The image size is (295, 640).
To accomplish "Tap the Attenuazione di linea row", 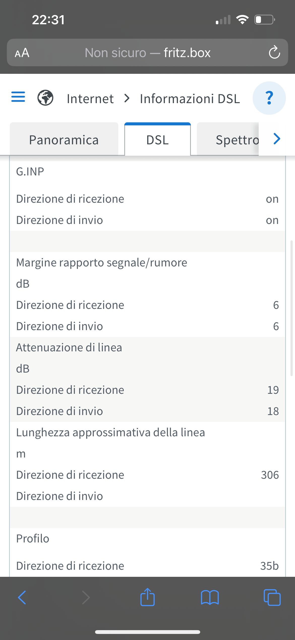I will (147, 348).
